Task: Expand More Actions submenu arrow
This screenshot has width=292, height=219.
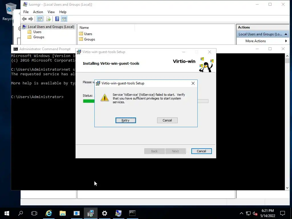Action: (286, 41)
